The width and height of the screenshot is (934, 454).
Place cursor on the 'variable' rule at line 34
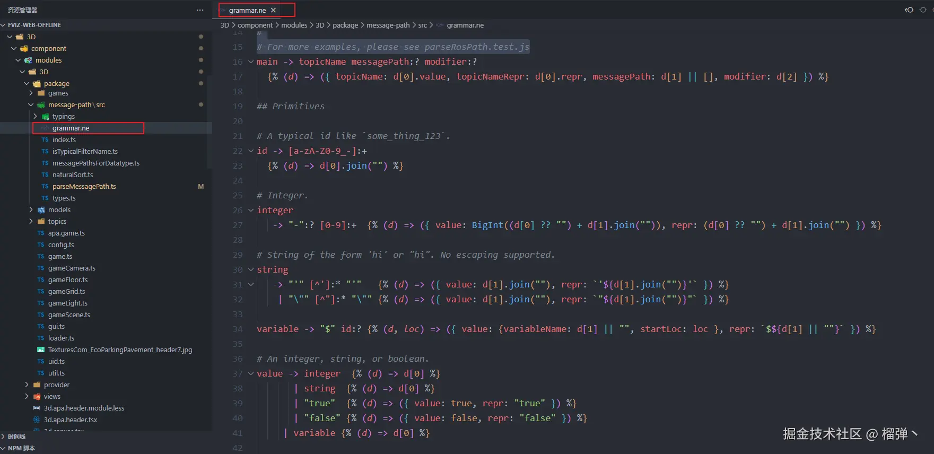[278, 329]
